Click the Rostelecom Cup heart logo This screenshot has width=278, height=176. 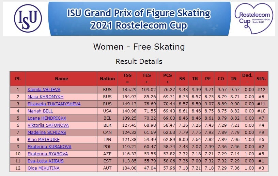pos(254,18)
